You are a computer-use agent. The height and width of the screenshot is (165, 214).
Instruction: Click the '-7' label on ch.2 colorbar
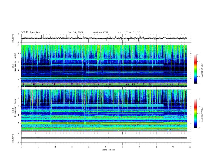[199, 128]
